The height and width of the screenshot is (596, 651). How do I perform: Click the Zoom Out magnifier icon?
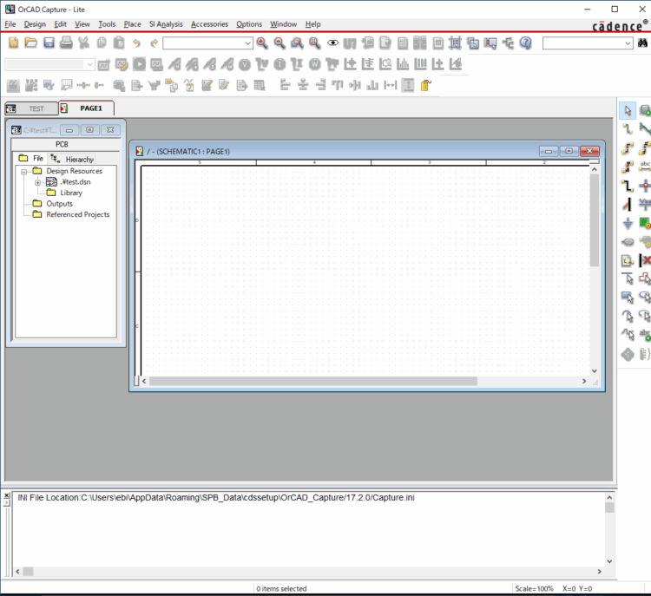tap(279, 43)
